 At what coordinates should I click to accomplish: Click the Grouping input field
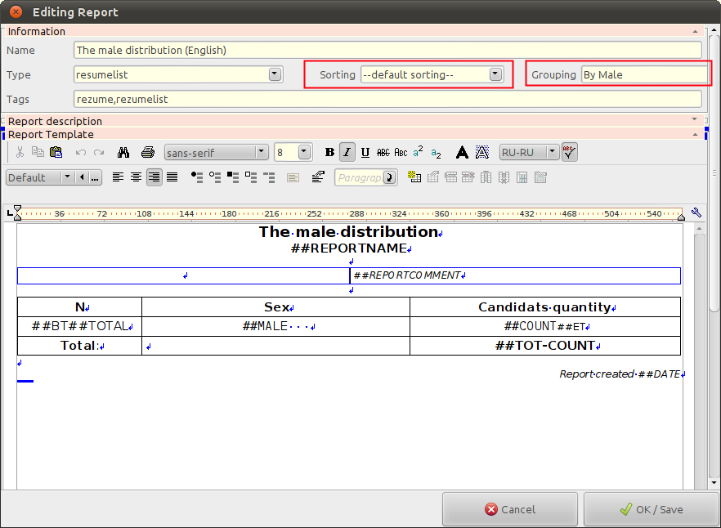[643, 74]
